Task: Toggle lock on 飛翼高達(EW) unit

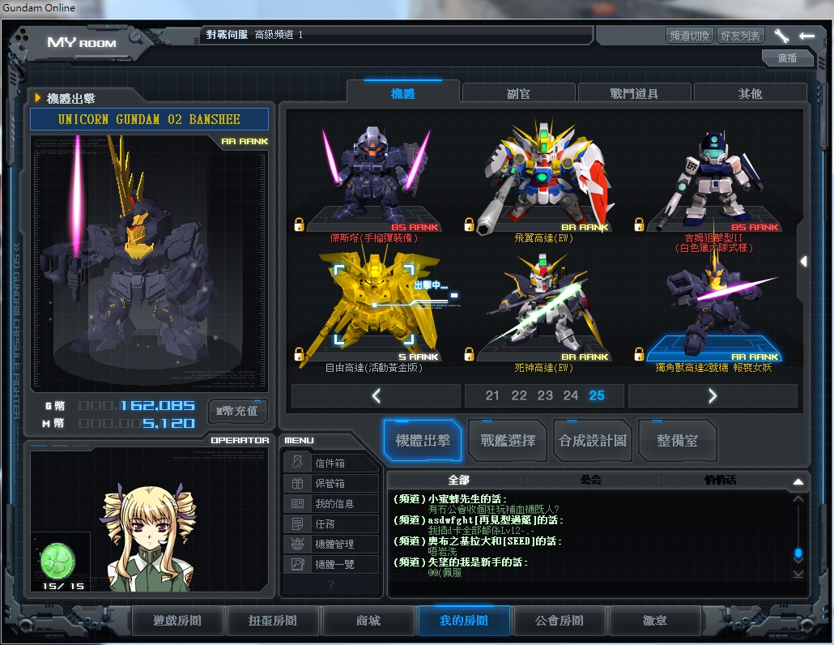Action: [469, 224]
